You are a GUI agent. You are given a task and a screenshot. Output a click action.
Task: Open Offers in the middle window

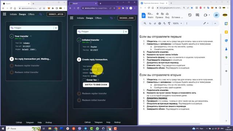tap(98, 18)
